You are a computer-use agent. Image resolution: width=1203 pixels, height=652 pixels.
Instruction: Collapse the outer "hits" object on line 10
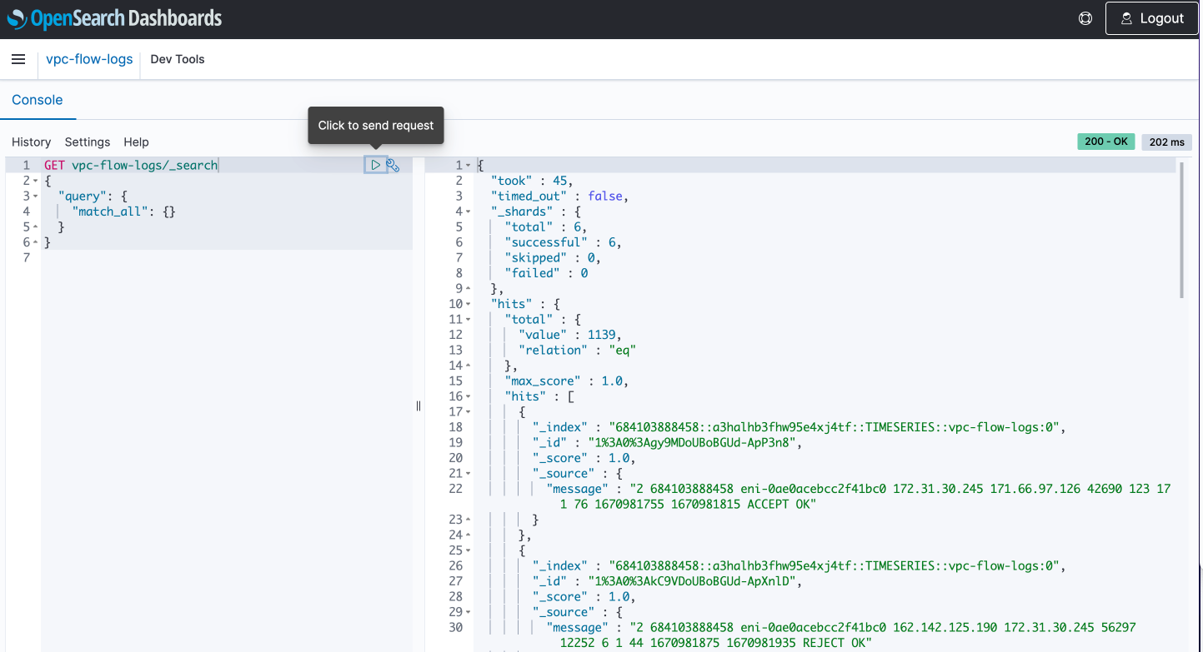pyautogui.click(x=468, y=304)
